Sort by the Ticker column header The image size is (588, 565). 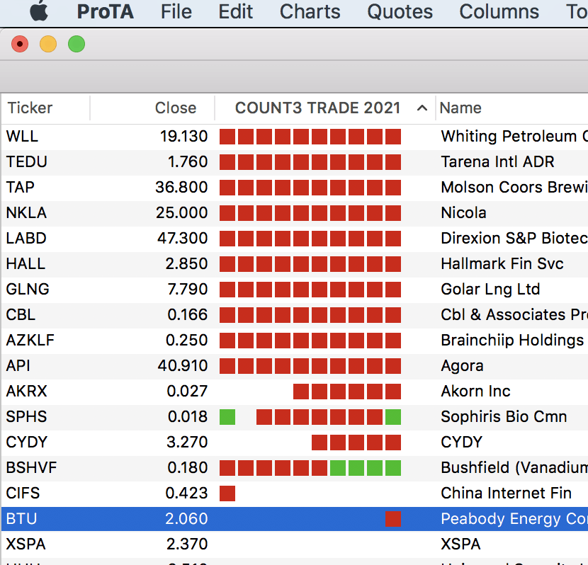tap(30, 108)
